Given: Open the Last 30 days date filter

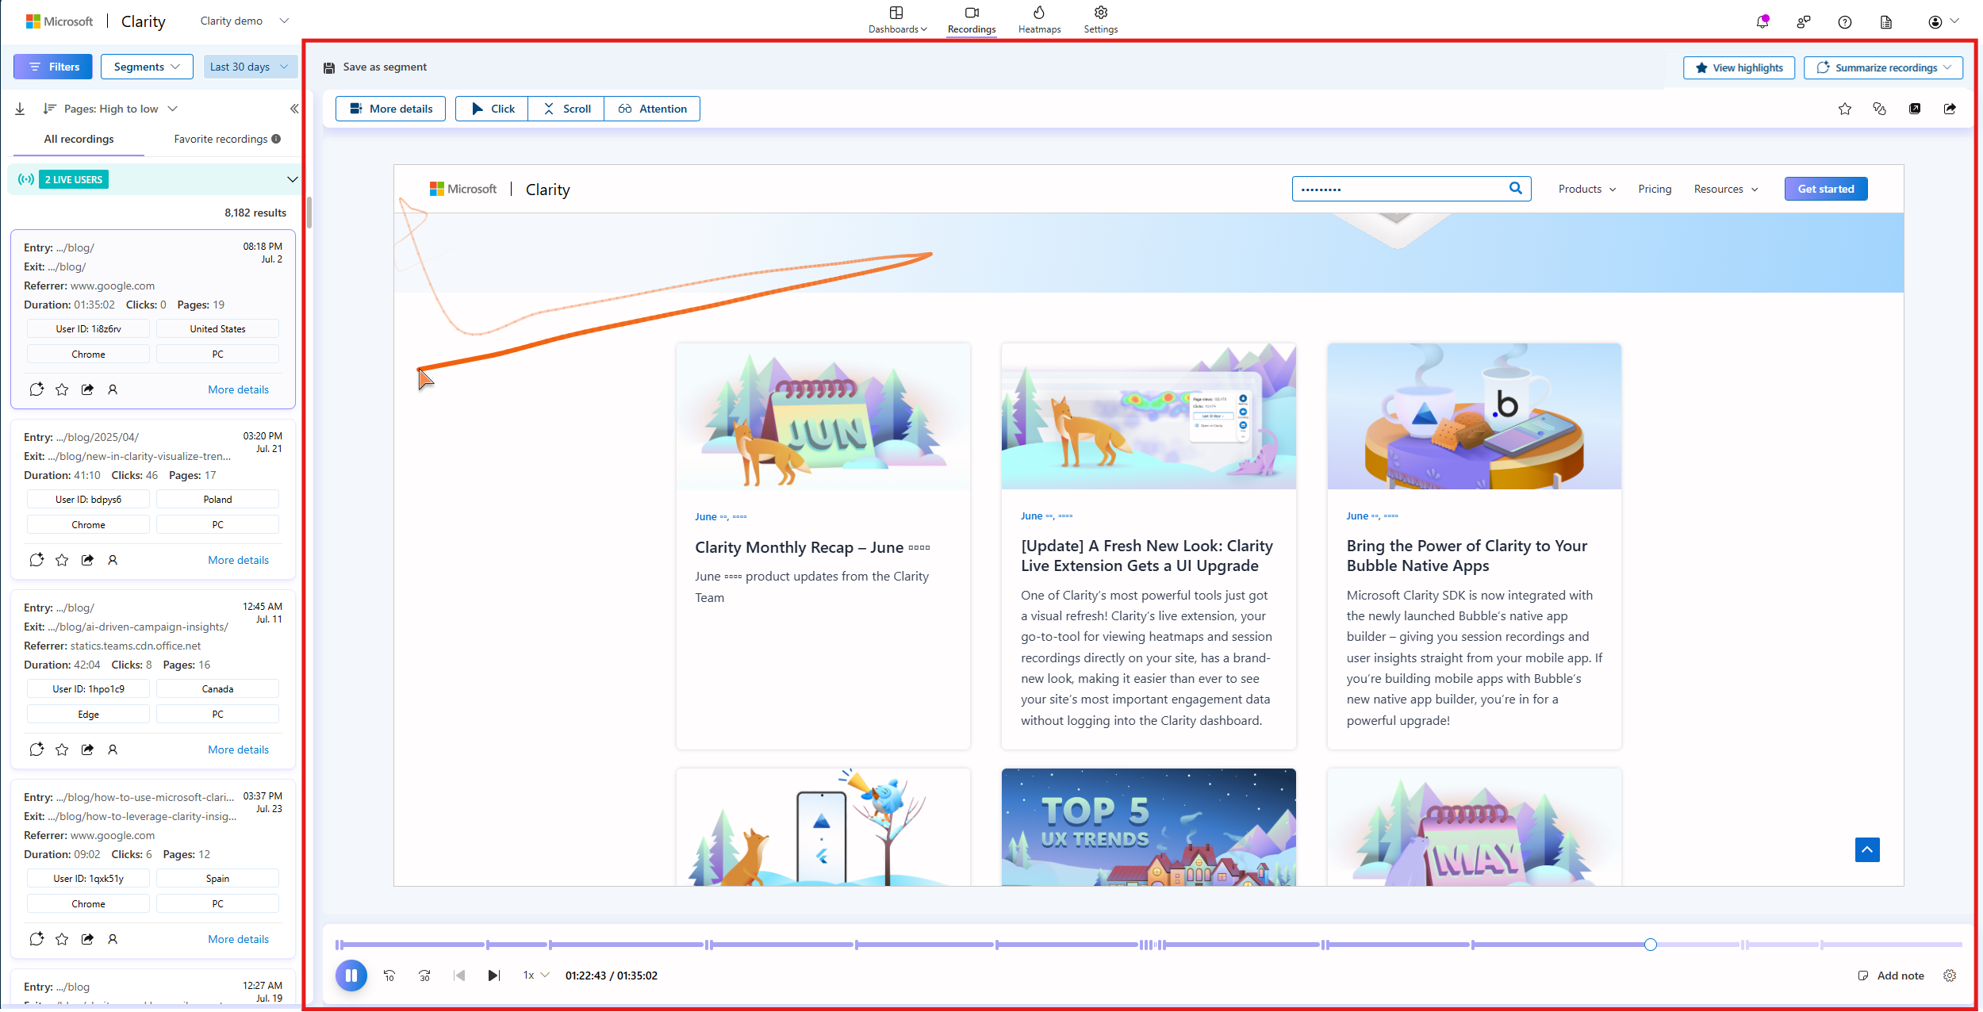Looking at the screenshot, I should [x=250, y=67].
